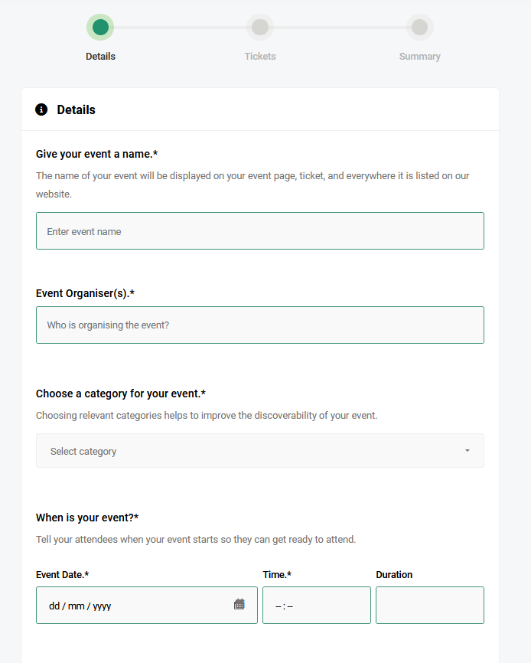Switch to the Summary step label
The image size is (531, 663).
pyautogui.click(x=419, y=56)
